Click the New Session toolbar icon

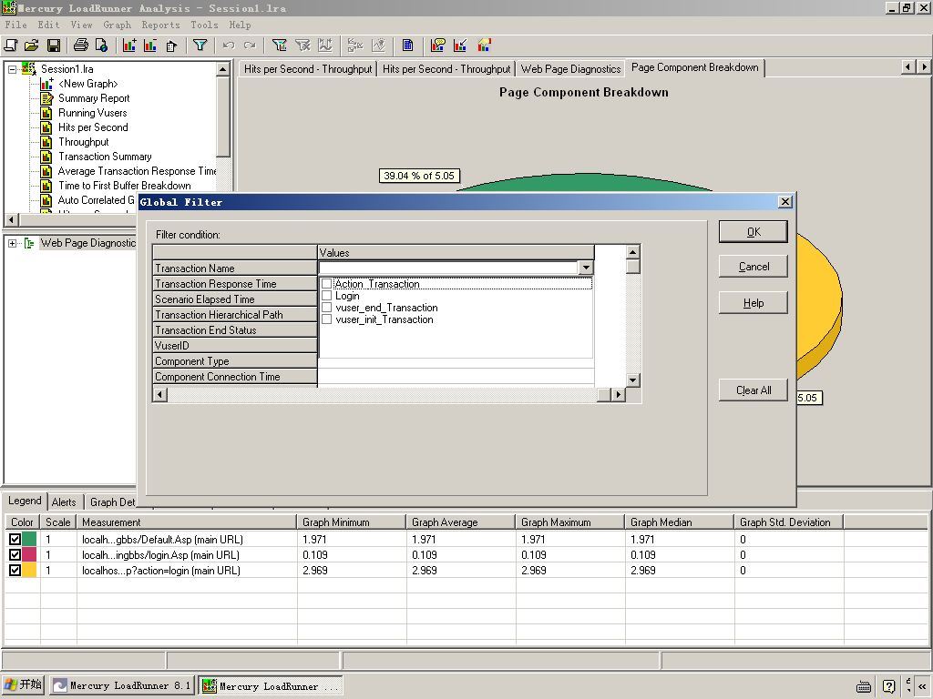click(x=11, y=46)
